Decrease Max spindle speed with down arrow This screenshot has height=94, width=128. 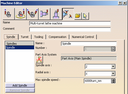tap(113, 82)
